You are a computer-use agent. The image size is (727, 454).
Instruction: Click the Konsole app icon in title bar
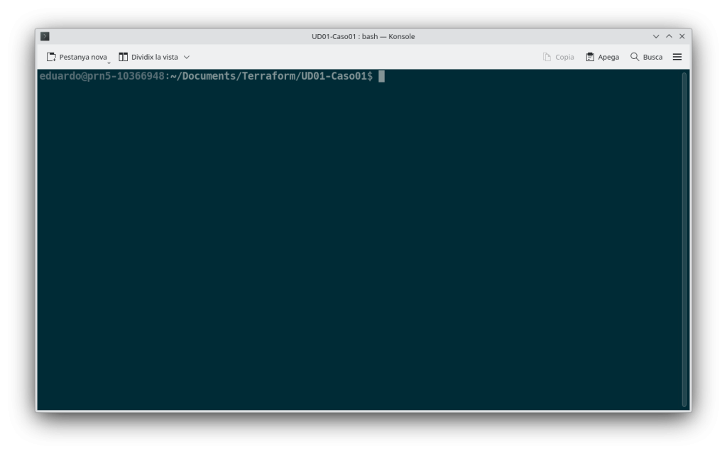[45, 36]
